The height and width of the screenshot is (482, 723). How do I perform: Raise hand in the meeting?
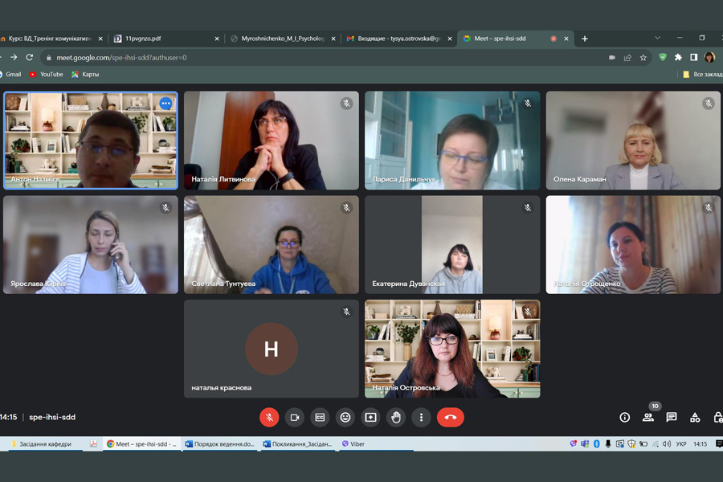coord(396,418)
